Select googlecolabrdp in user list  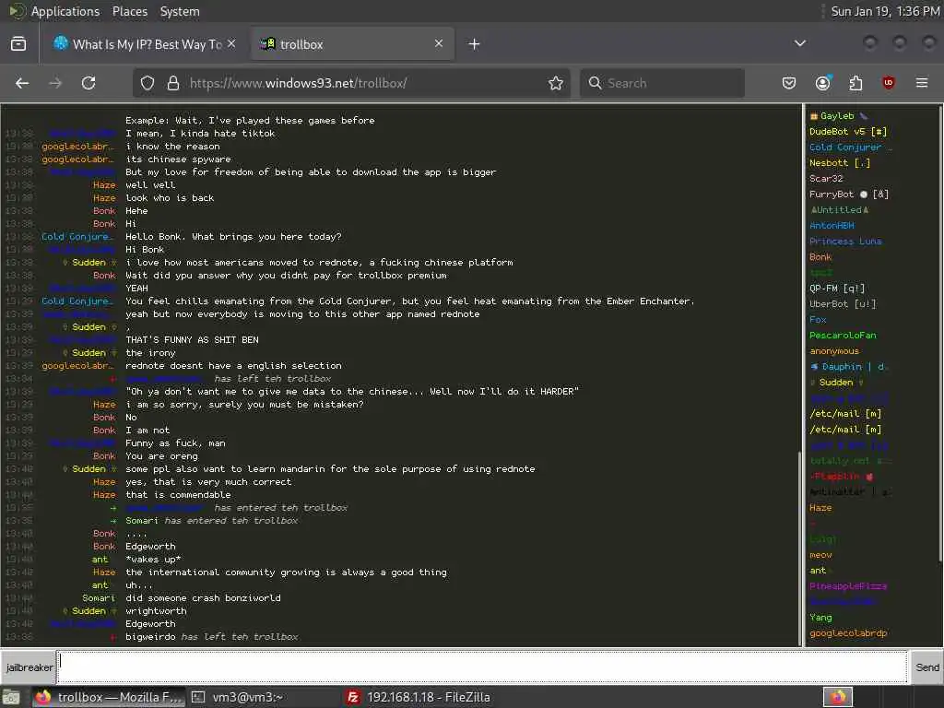click(848, 632)
